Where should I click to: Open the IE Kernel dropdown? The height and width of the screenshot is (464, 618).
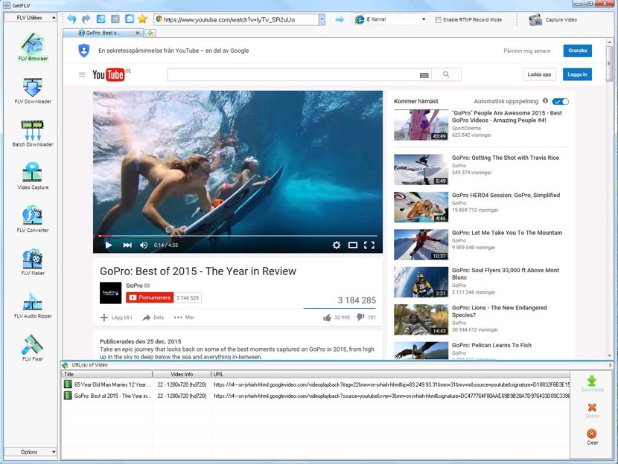point(424,19)
